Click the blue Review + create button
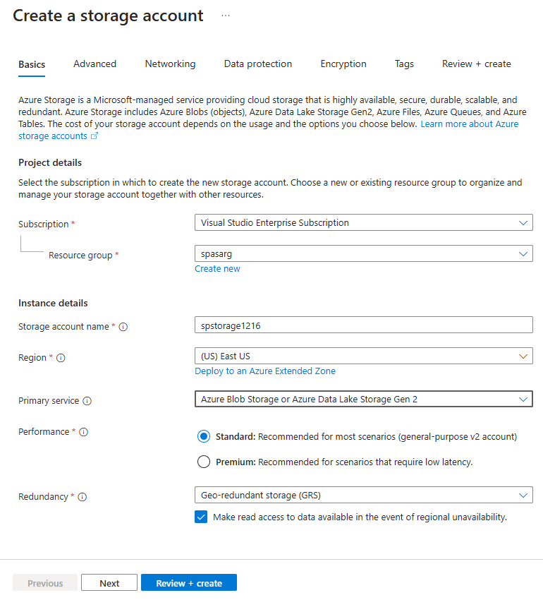 pyautogui.click(x=188, y=582)
